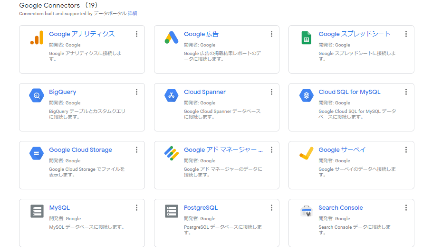The height and width of the screenshot is (252, 432).
Task: Pick the Google アド マネージャー connector title
Action: point(223,149)
